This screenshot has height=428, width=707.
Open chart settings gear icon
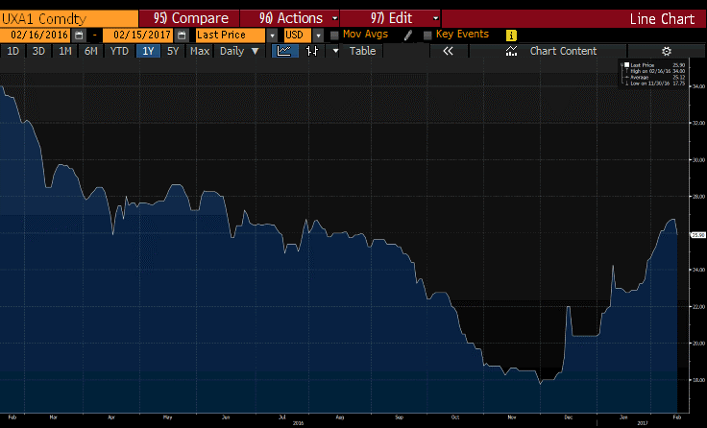pyautogui.click(x=667, y=51)
